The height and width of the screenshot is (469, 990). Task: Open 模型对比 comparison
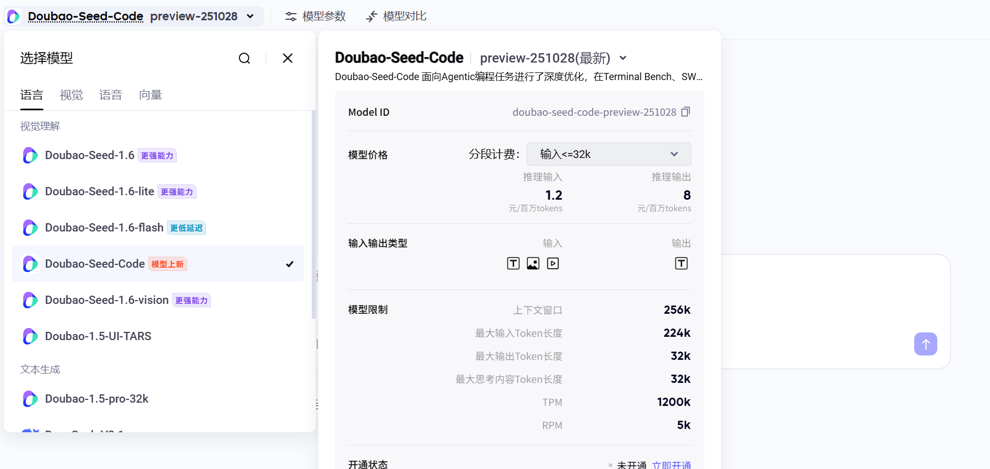(x=396, y=16)
